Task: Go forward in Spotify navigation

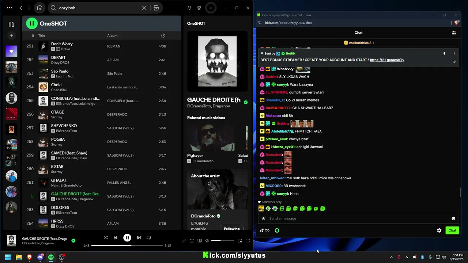Action: (x=29, y=8)
